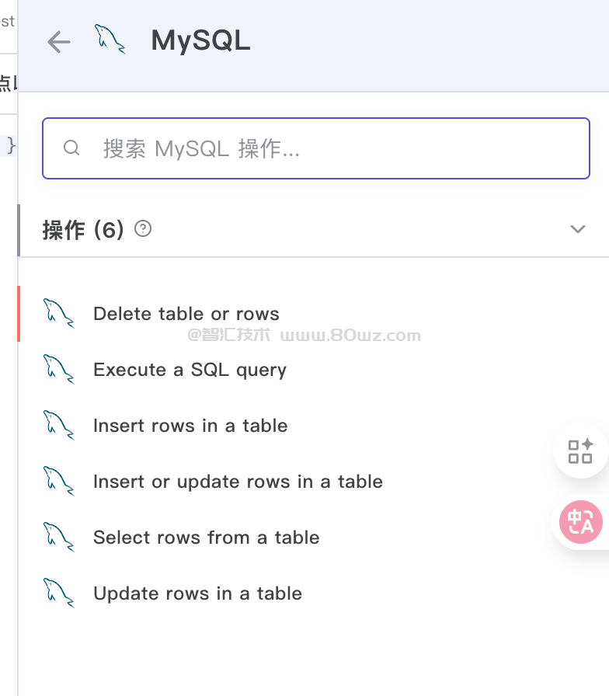The width and height of the screenshot is (609, 696).
Task: Click dolphin icon beside Delete table or rows
Action: pyautogui.click(x=59, y=313)
